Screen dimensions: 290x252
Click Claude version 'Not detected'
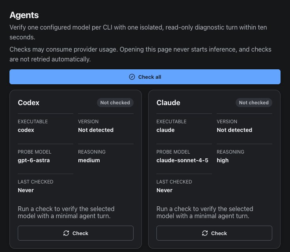[x=234, y=130]
